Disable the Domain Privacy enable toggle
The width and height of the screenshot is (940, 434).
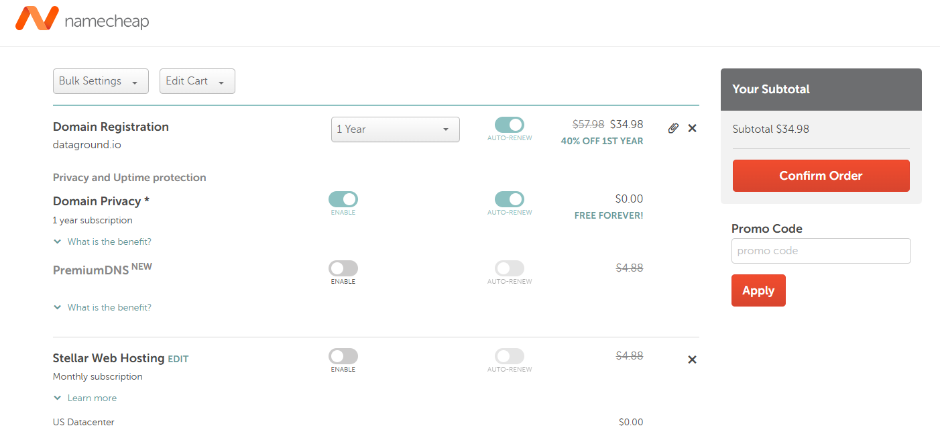click(343, 199)
